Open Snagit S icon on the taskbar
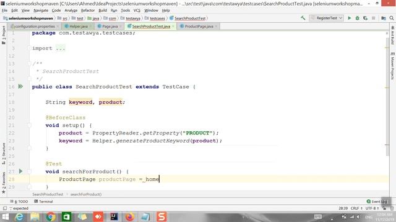The image size is (396, 222). [x=161, y=216]
